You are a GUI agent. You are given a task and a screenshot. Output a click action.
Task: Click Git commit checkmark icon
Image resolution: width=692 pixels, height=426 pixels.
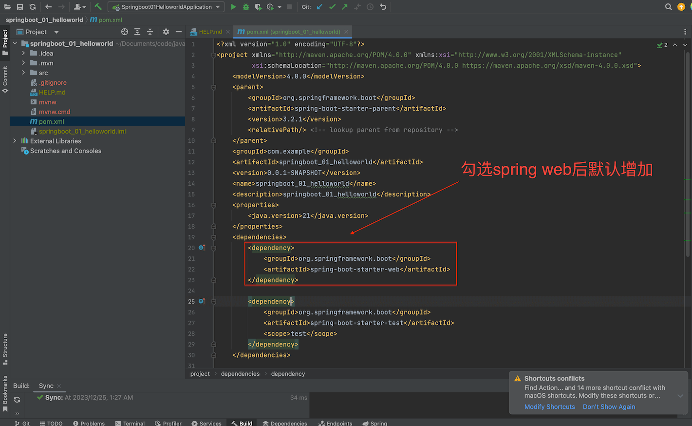332,7
